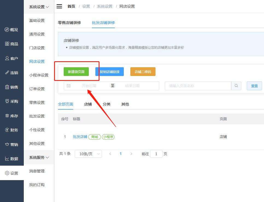This screenshot has width=264, height=202.
Task: Open 通用设置 submenu item
Action: pos(37,34)
